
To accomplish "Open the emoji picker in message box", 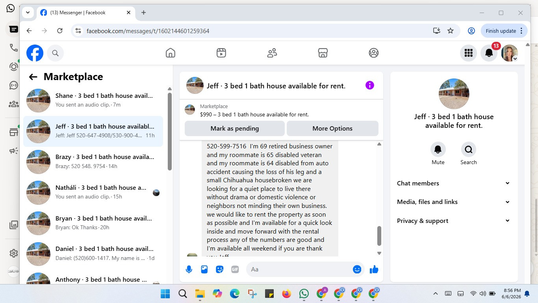I will 357,269.
